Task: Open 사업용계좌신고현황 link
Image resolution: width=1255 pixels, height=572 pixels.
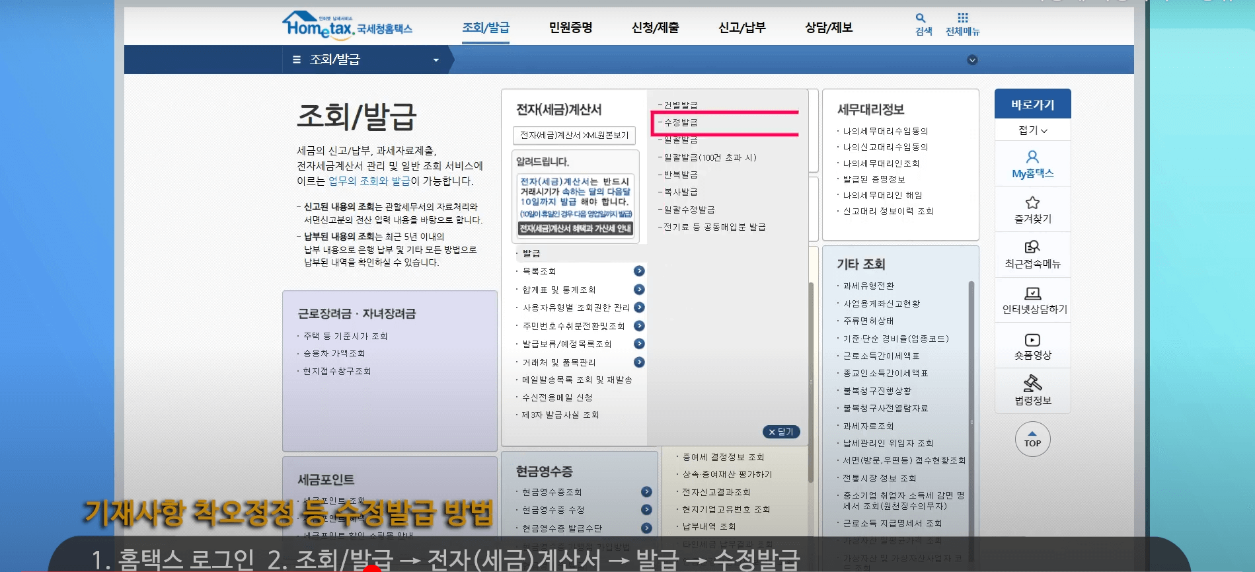Action: (882, 304)
